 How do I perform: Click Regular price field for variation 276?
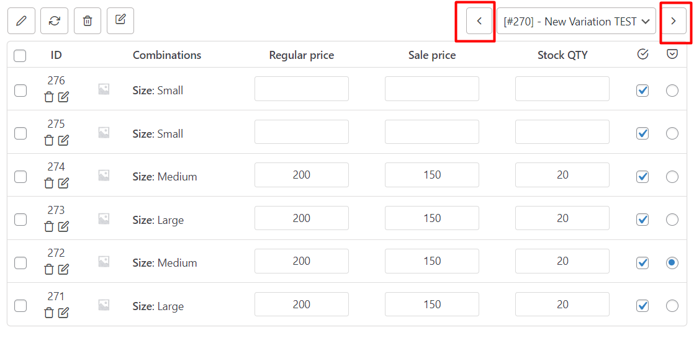tap(302, 89)
